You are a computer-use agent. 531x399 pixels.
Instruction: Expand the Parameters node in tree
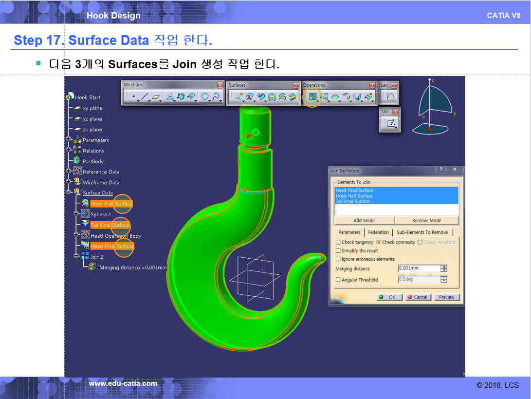(x=69, y=140)
